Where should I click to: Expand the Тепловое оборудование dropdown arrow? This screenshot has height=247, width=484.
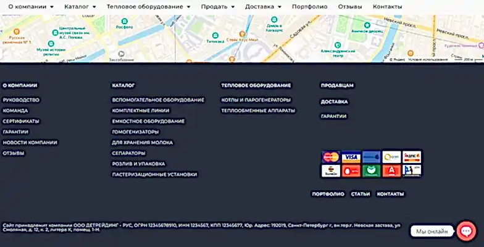tap(188, 7)
